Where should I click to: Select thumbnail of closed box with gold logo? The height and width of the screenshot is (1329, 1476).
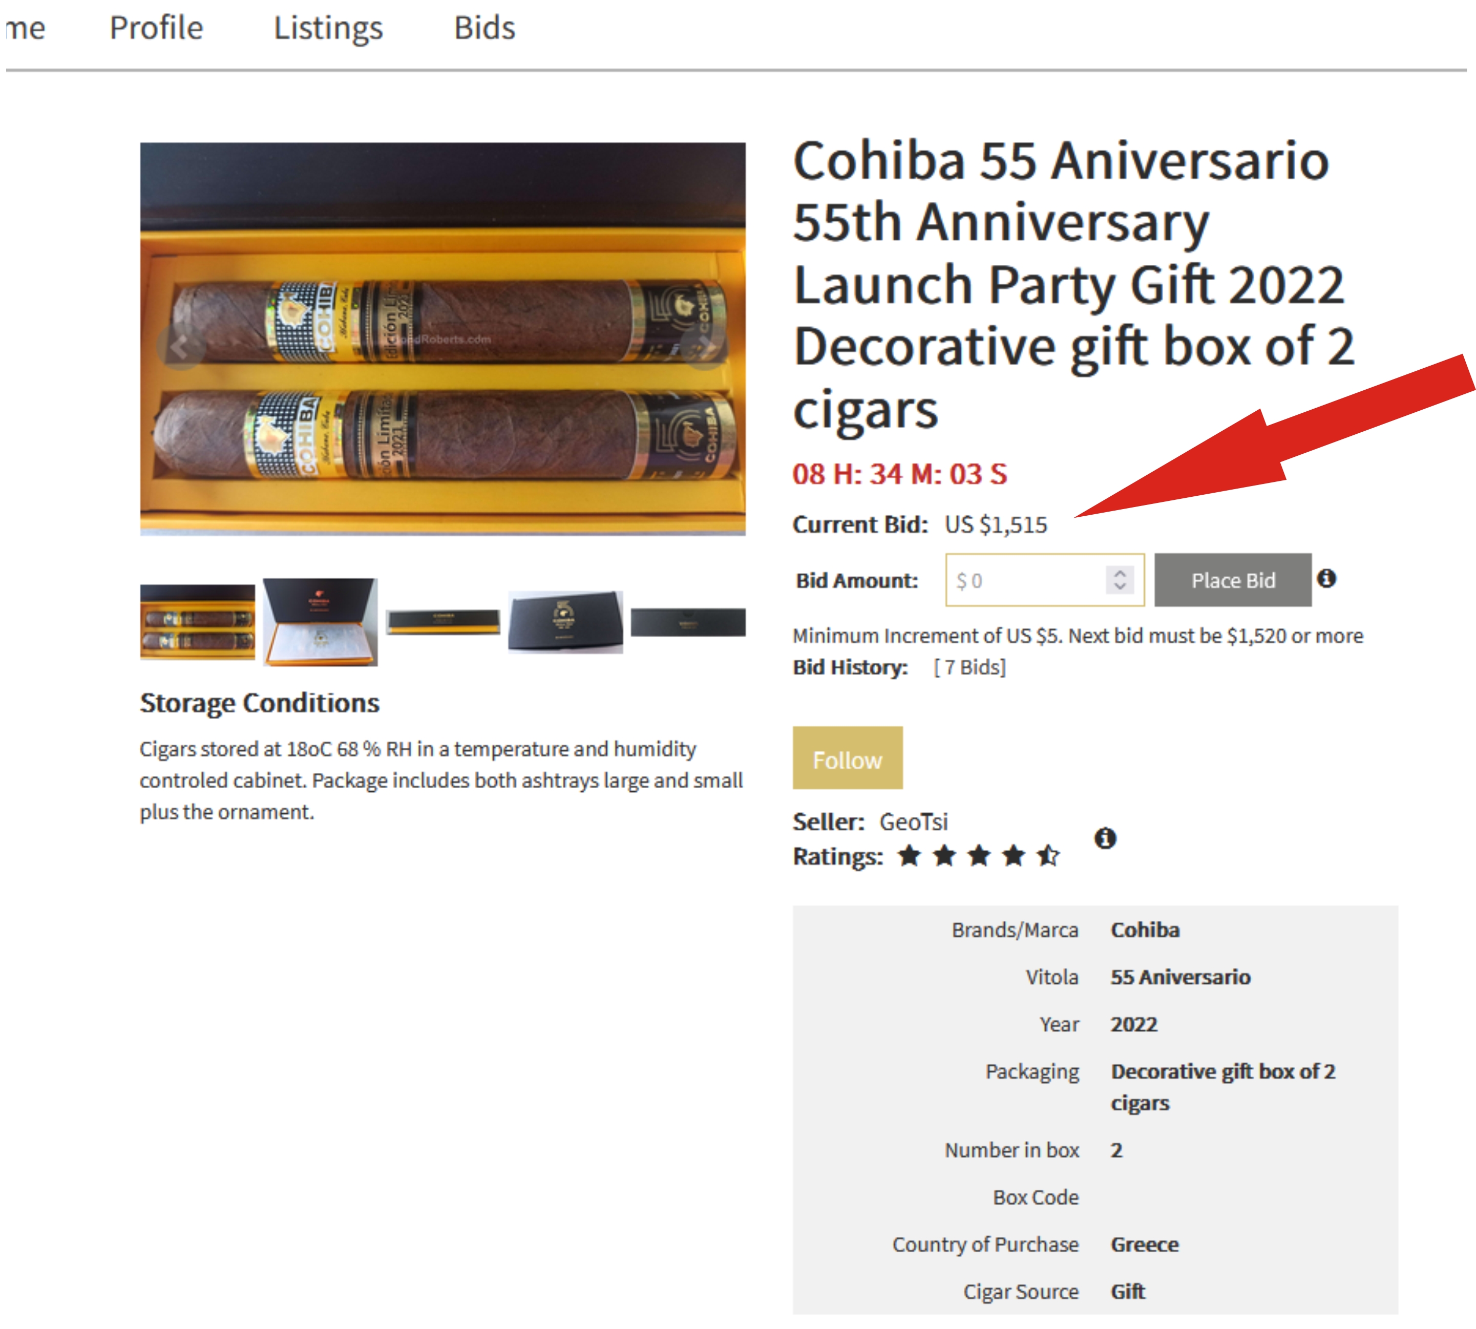click(x=565, y=622)
